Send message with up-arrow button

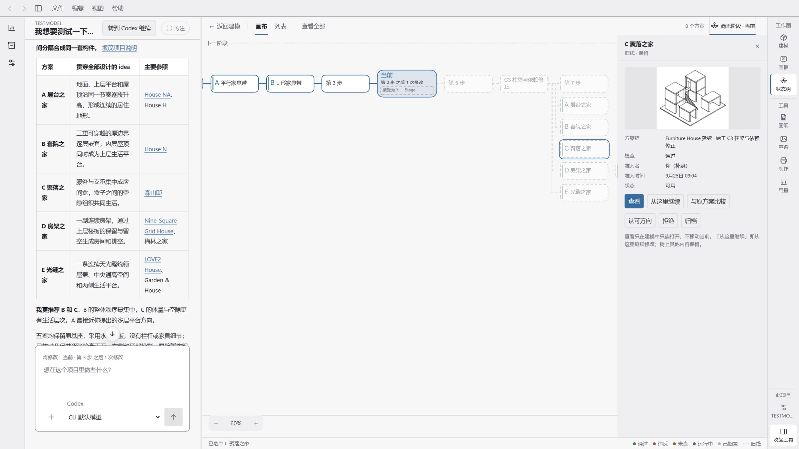(x=173, y=417)
